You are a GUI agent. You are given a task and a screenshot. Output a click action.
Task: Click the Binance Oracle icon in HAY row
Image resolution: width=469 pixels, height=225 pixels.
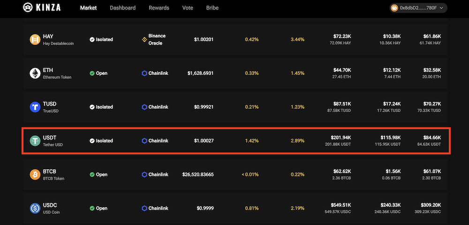pos(144,39)
